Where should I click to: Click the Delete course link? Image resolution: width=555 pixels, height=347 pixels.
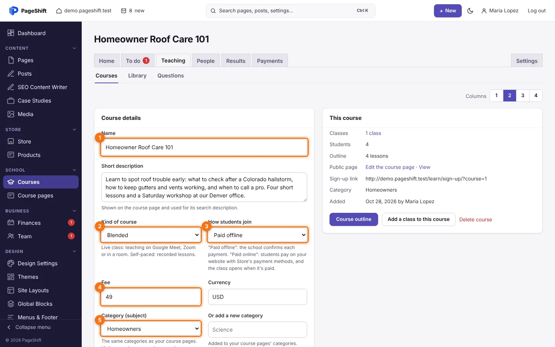tap(476, 219)
